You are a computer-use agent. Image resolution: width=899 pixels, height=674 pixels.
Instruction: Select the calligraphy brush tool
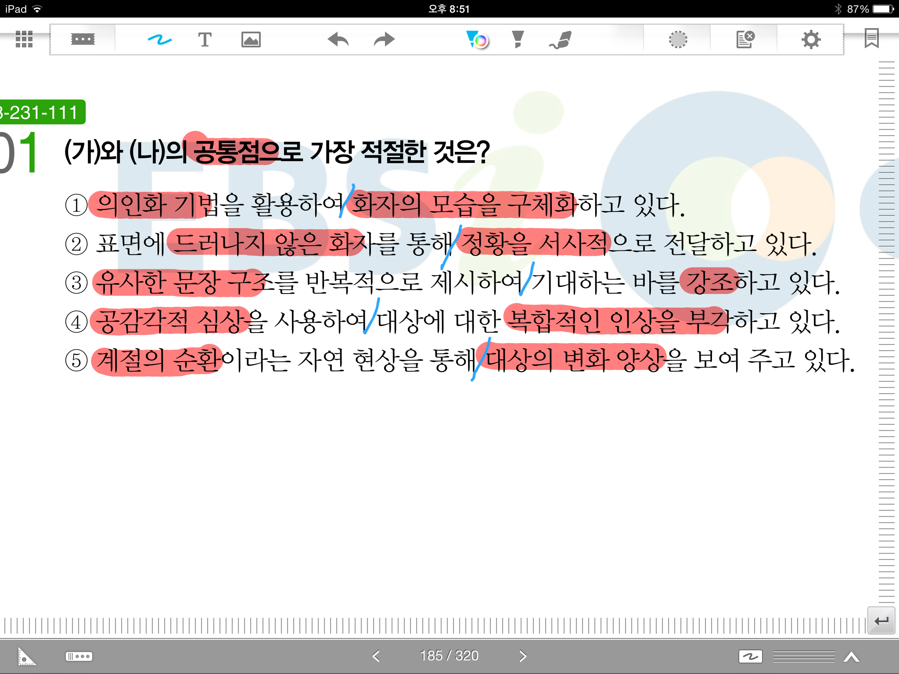560,39
